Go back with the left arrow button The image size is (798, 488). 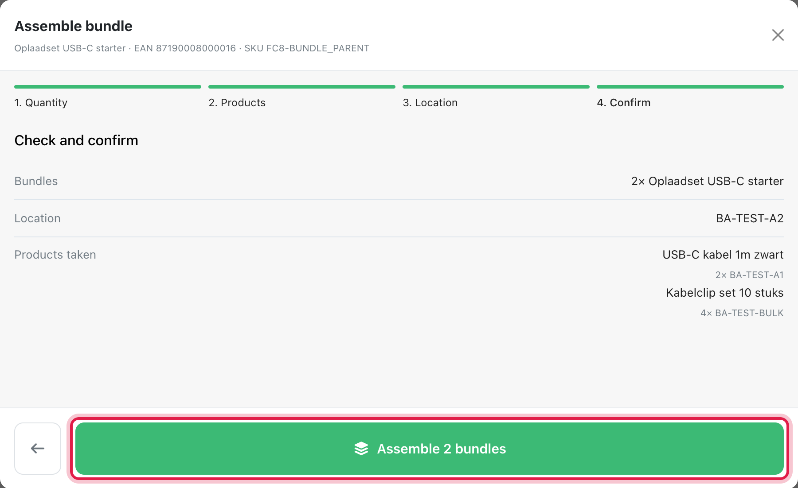[x=38, y=449]
